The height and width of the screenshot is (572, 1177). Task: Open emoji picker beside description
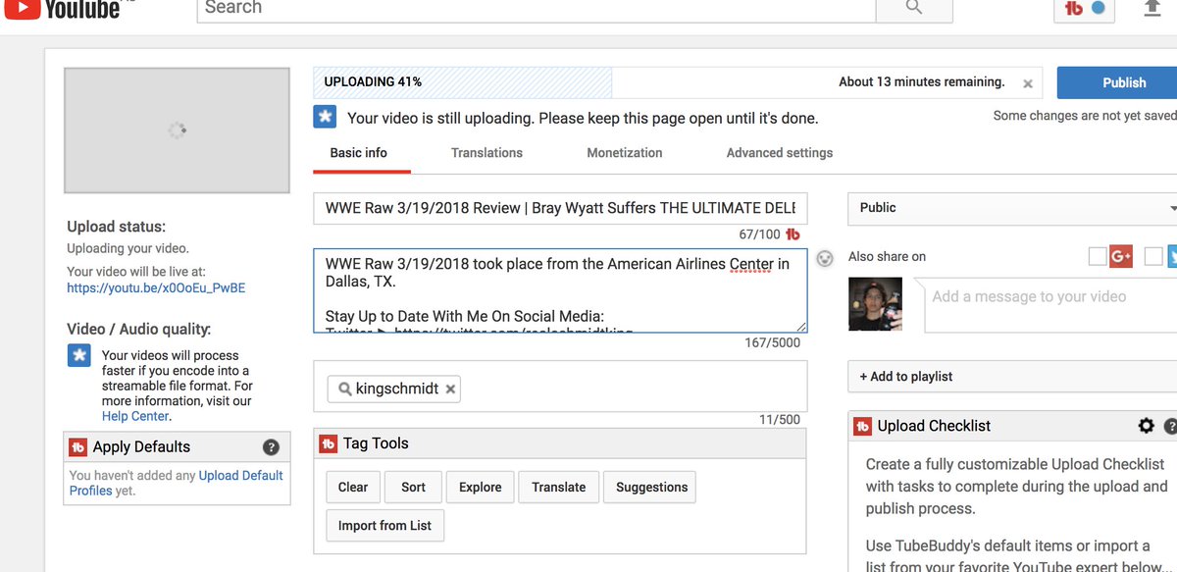(x=826, y=259)
